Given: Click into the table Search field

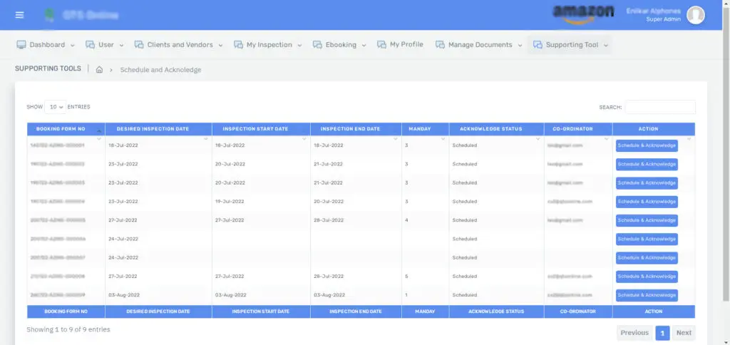Looking at the screenshot, I should (659, 107).
